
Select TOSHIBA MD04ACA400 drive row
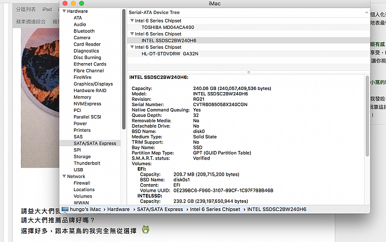pyautogui.click(x=248, y=27)
